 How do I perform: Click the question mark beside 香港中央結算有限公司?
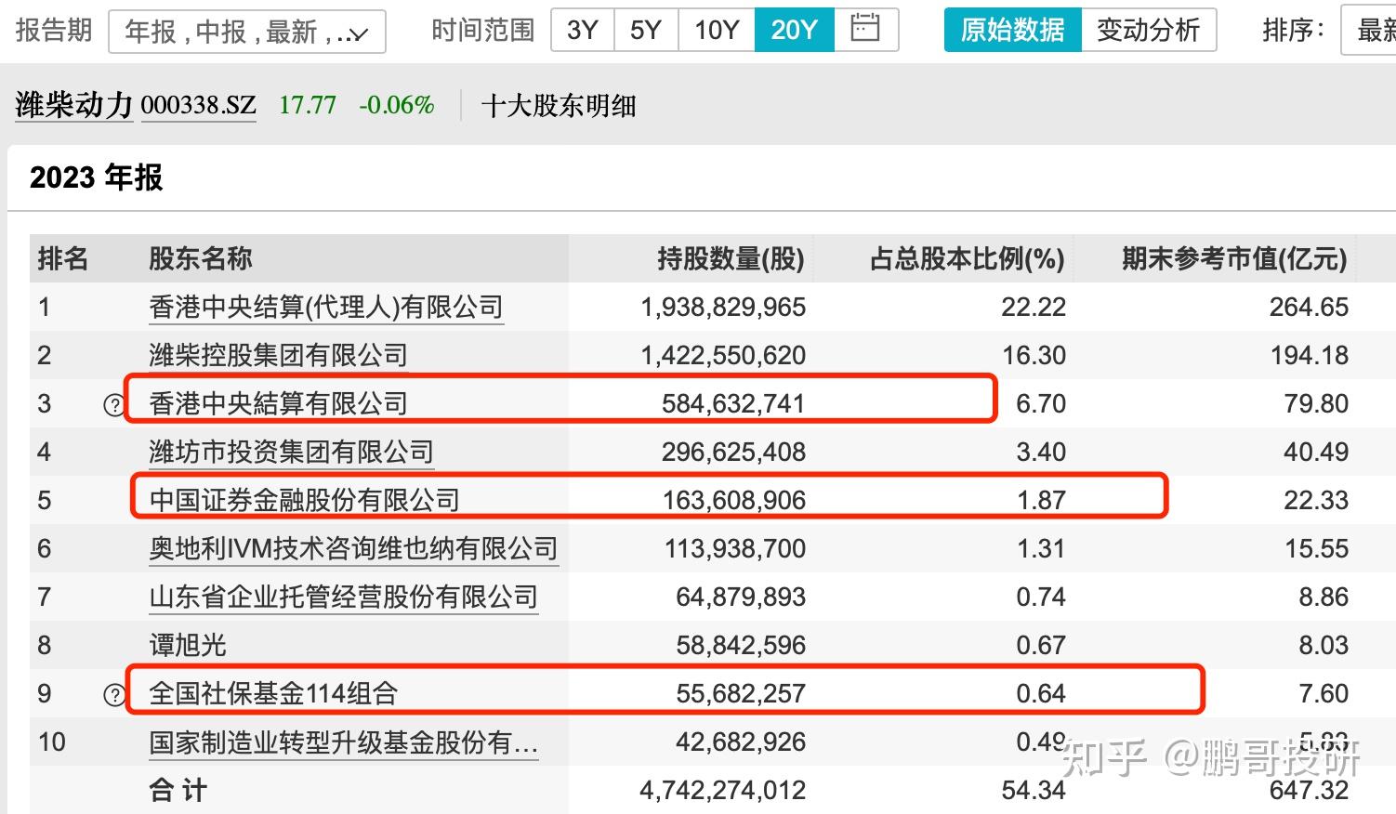tap(113, 403)
